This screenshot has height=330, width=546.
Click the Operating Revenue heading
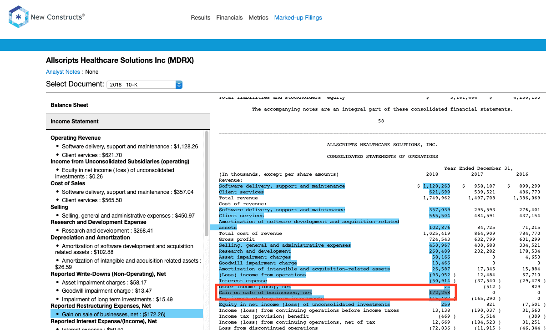tap(76, 138)
